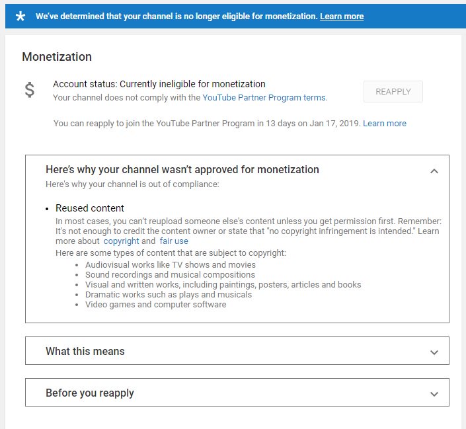466x429 pixels.
Task: Expand the Before you reapply chevron
Action: click(x=434, y=394)
